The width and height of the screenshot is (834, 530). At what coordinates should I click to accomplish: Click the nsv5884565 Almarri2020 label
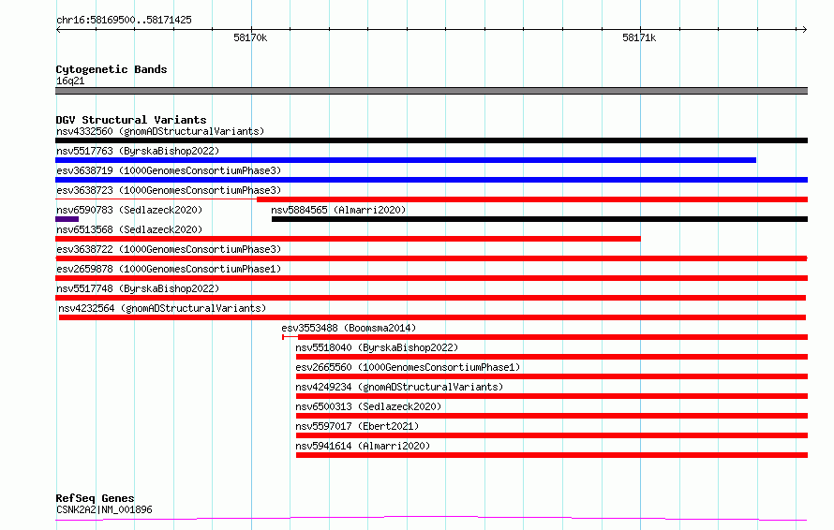tap(338, 210)
